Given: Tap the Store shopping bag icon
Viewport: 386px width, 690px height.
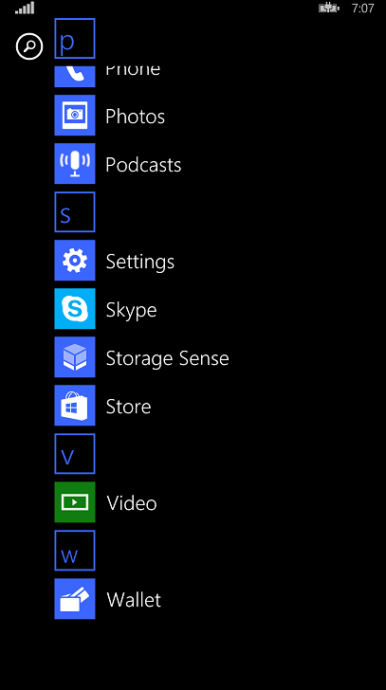Looking at the screenshot, I should [75, 406].
